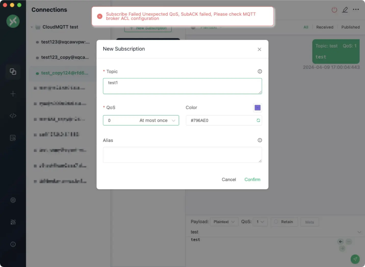The image size is (365, 267).
Task: Collapse the CloudMQTT test folder
Action: 32,27
